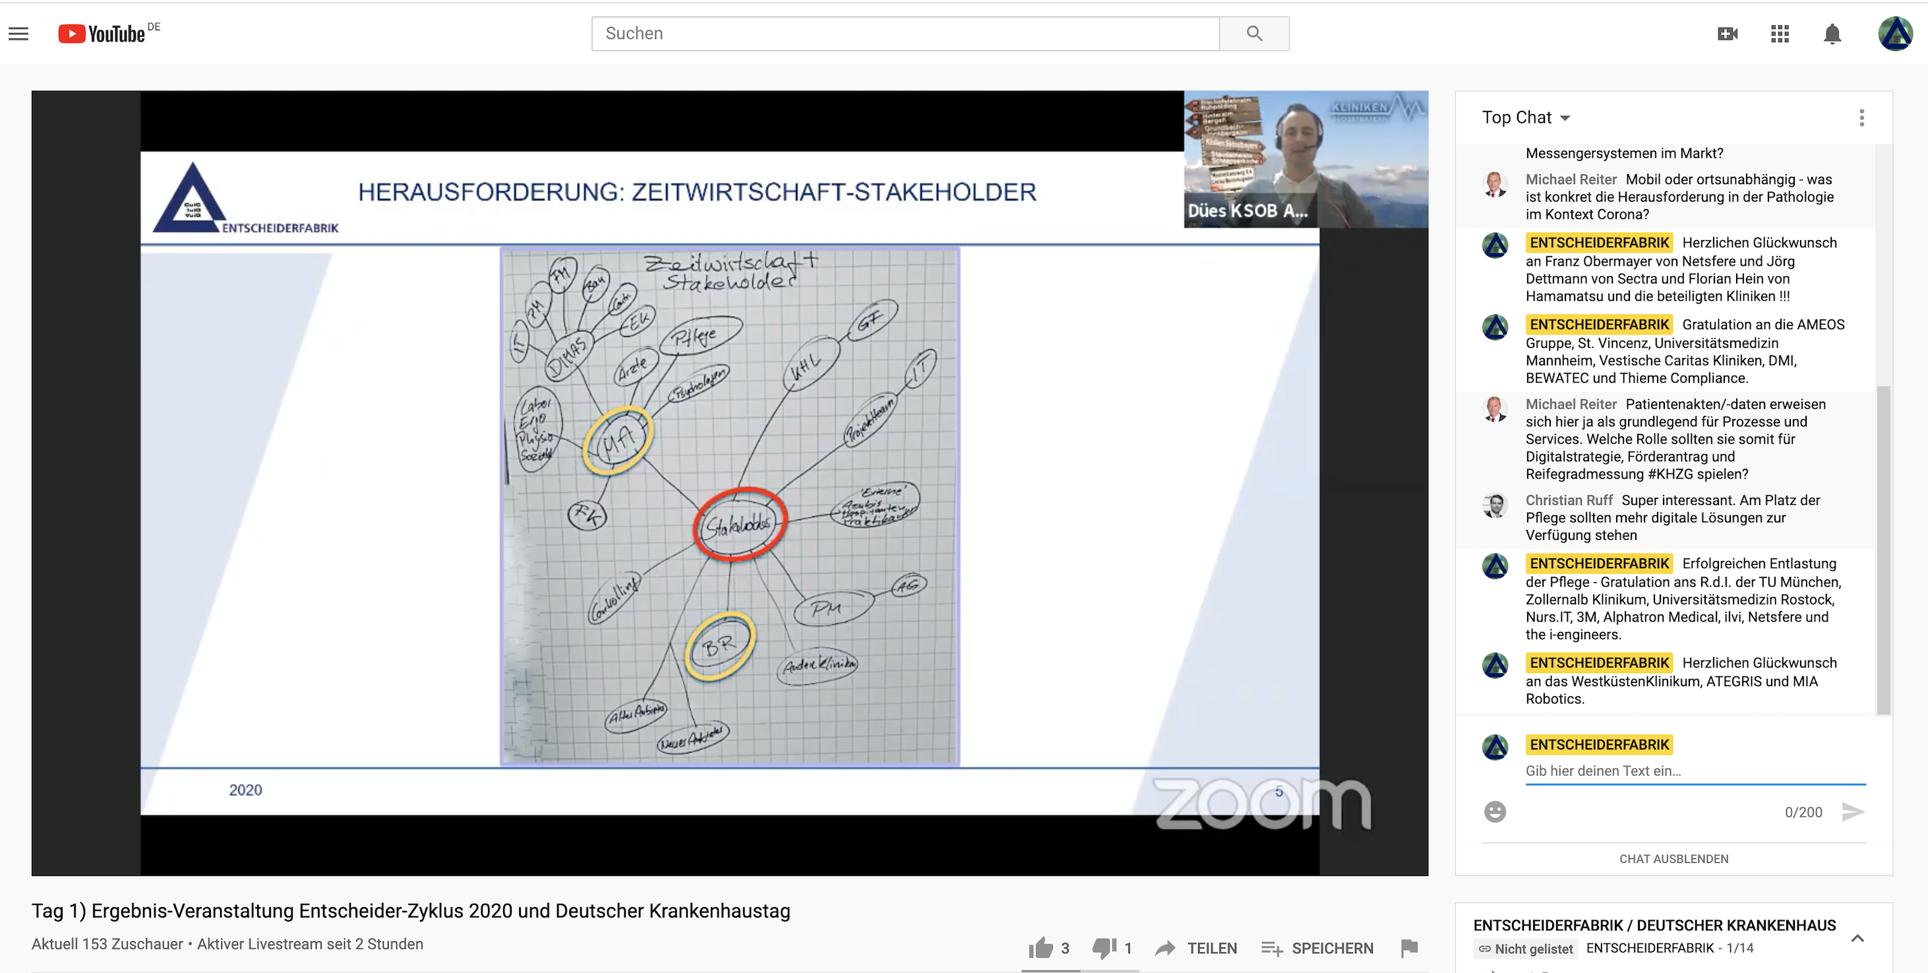Click the like/dislike ratio bar
This screenshot has width=1928, height=973.
point(1080,971)
